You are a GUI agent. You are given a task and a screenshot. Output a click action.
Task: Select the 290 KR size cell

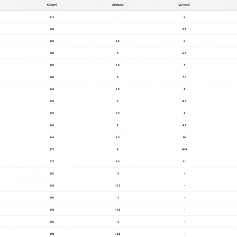coord(52,198)
